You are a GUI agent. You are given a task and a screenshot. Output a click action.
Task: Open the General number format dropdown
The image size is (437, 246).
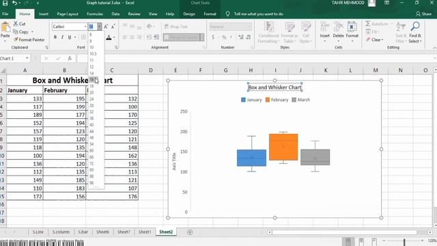coord(249,27)
